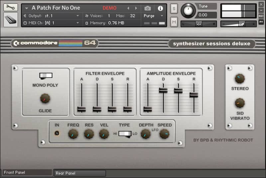Select the Front Panel tab
The width and height of the screenshot is (266, 178).
(27, 173)
